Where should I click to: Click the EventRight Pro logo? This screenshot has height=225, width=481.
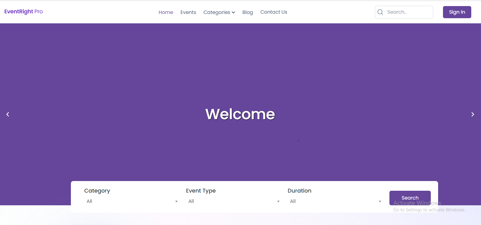point(23,12)
